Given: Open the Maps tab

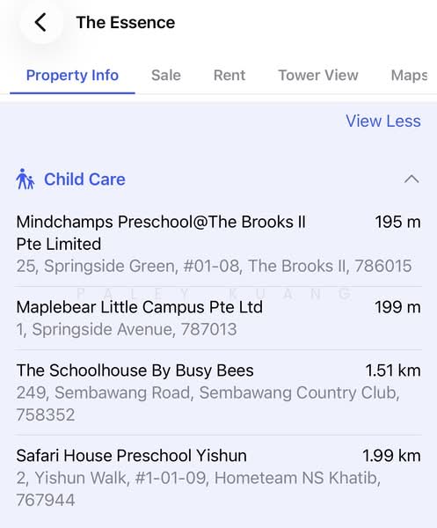Looking at the screenshot, I should pos(409,75).
